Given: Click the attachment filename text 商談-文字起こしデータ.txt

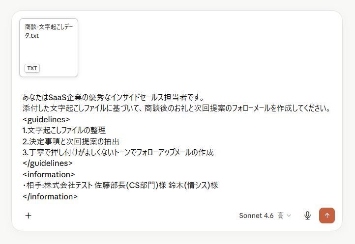Looking at the screenshot, I should [x=49, y=31].
